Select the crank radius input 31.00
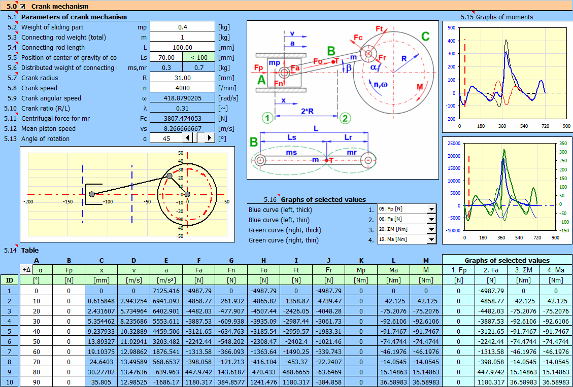This screenshot has height=387, width=573. [x=182, y=78]
